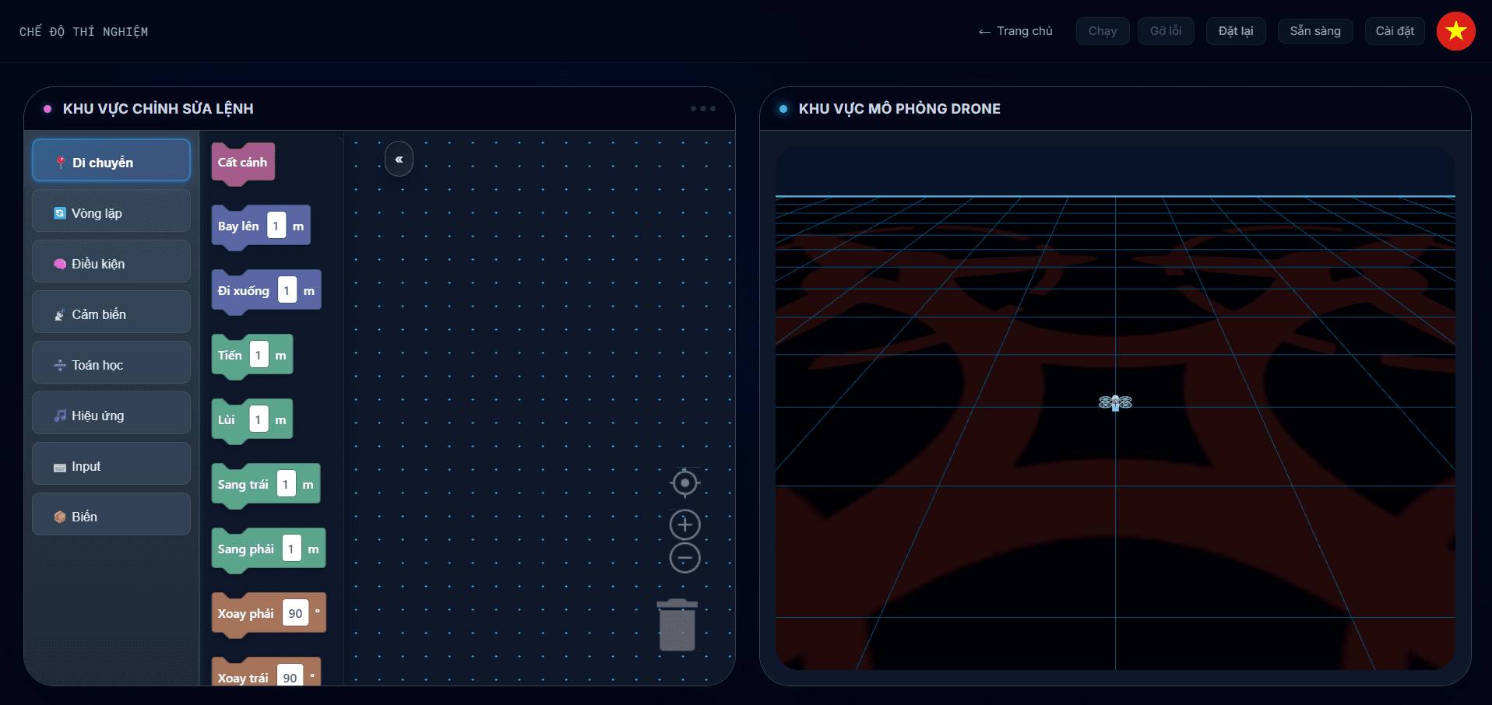Click the drone in the simulation area
This screenshot has width=1492, height=705.
(x=1115, y=402)
